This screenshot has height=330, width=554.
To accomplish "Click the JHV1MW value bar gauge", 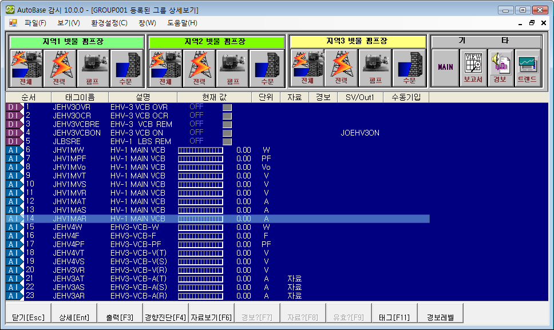I will point(200,150).
